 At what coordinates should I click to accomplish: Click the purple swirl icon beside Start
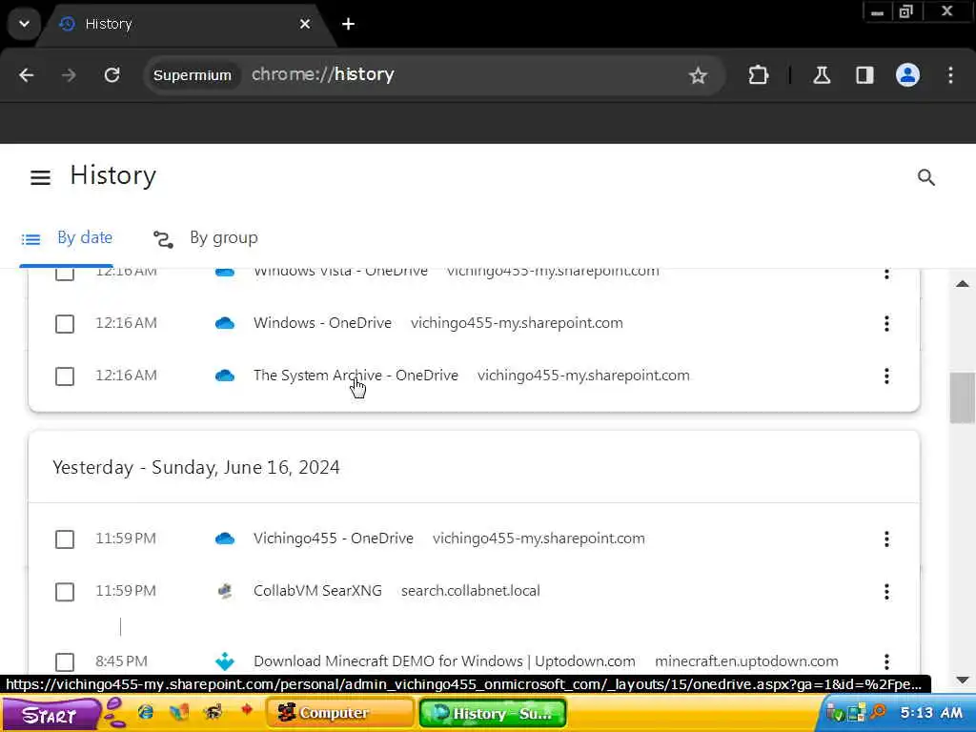tap(114, 713)
